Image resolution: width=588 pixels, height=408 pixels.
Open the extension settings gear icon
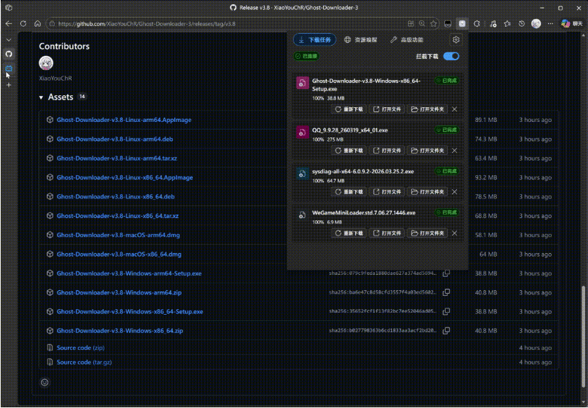456,40
